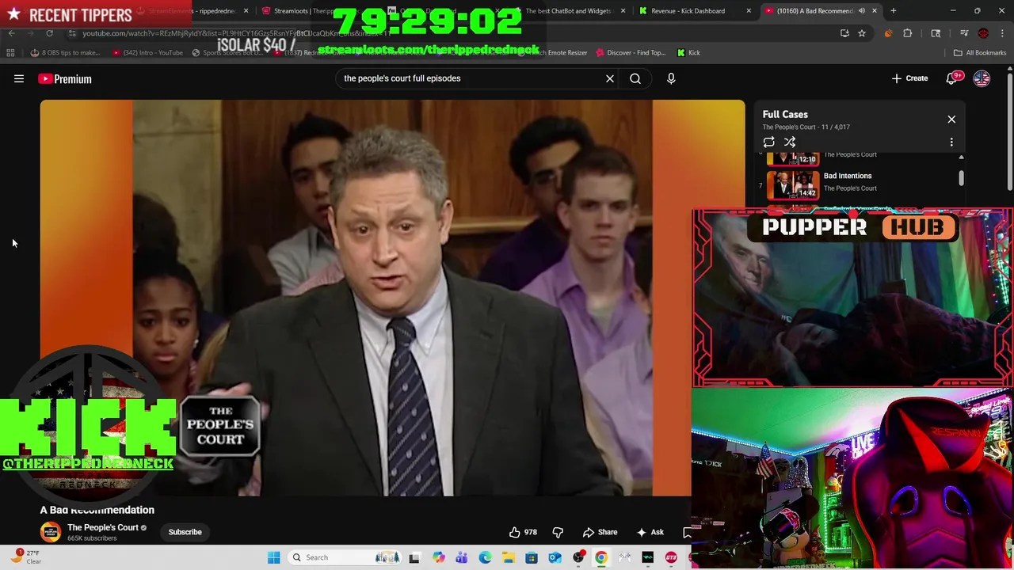Open The People's Court channel name link
Screen dimensions: 1014x570
click(x=103, y=527)
